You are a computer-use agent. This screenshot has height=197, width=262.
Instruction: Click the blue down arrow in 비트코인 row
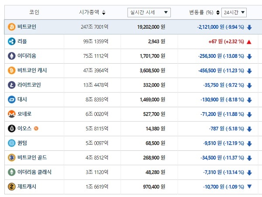(249, 27)
